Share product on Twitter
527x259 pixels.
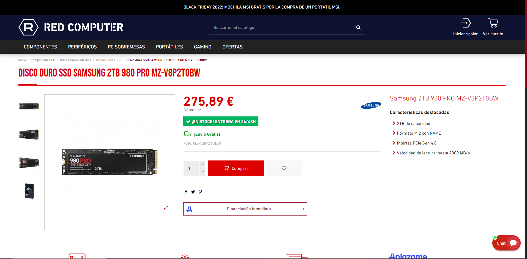click(193, 192)
